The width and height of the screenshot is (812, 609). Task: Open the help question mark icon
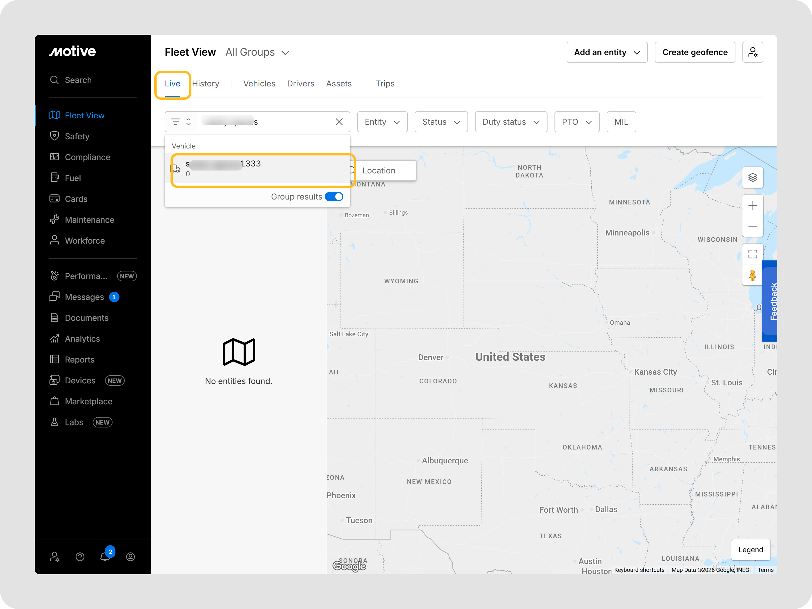[x=80, y=557]
